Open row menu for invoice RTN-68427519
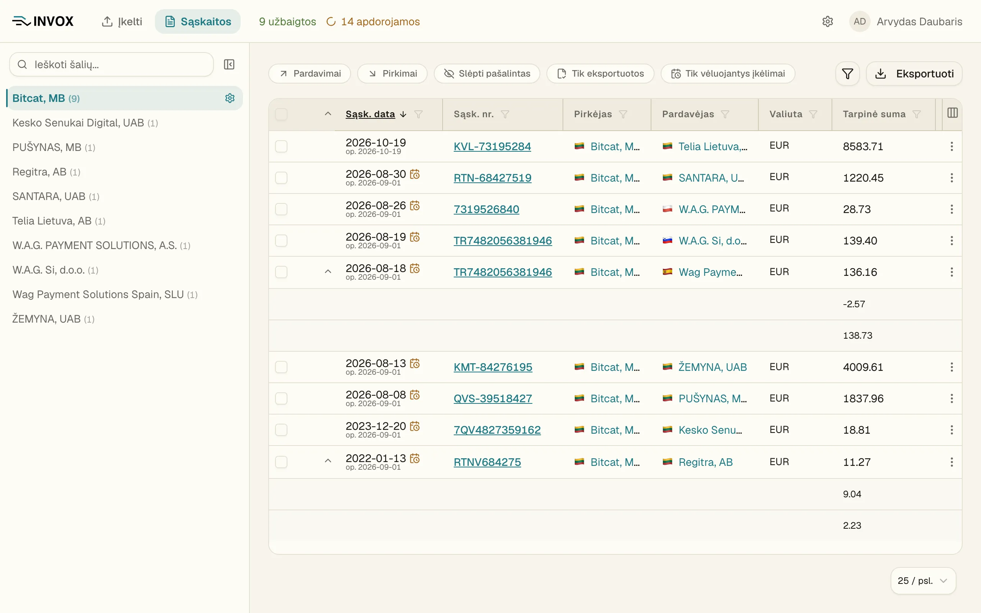 [952, 177]
